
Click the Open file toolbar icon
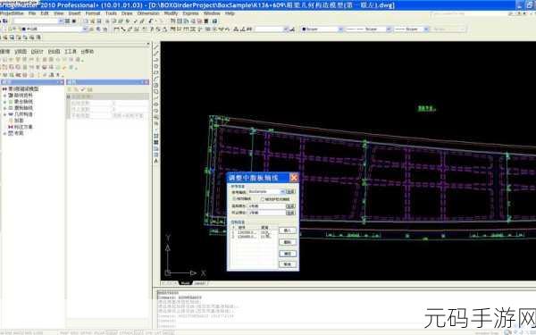click(x=92, y=21)
